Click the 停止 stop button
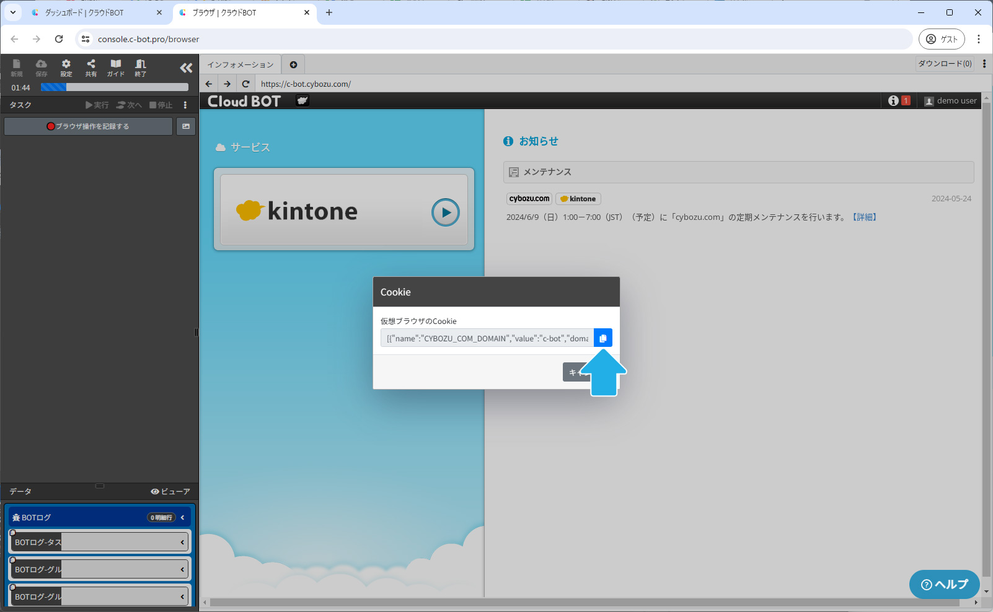 [x=161, y=105]
